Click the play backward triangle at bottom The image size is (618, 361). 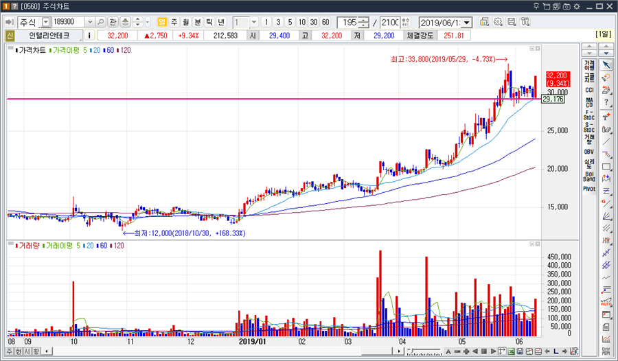475,351
